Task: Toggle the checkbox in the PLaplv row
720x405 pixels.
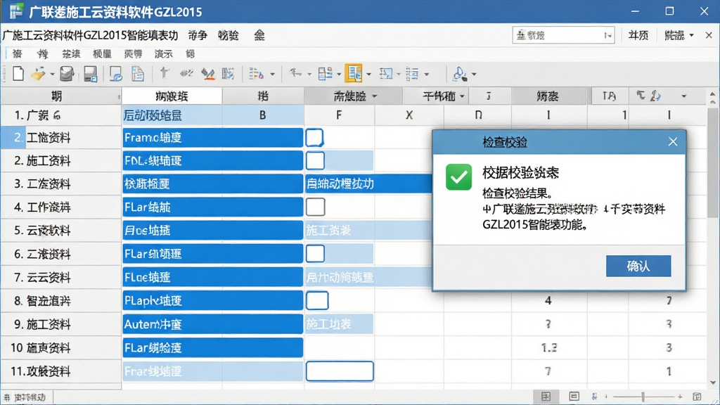Action: pyautogui.click(x=317, y=301)
